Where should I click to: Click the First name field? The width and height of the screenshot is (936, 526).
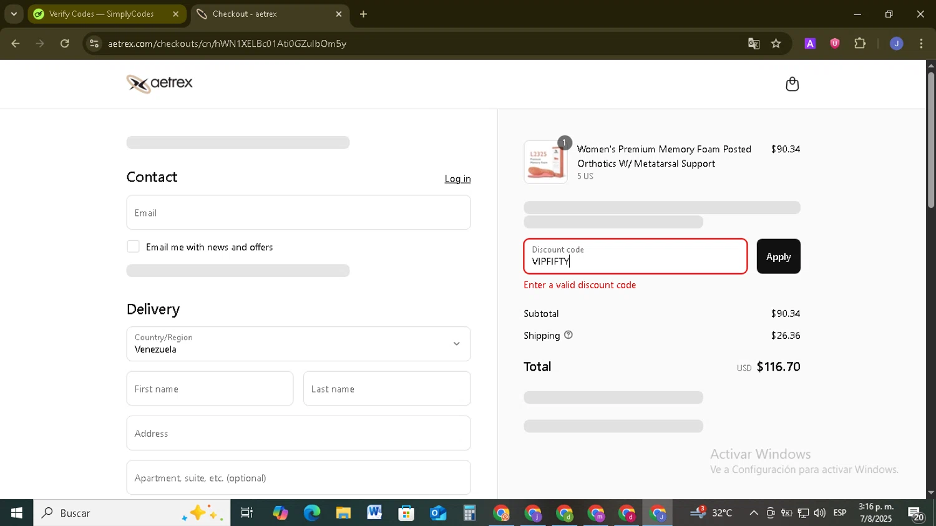click(210, 389)
